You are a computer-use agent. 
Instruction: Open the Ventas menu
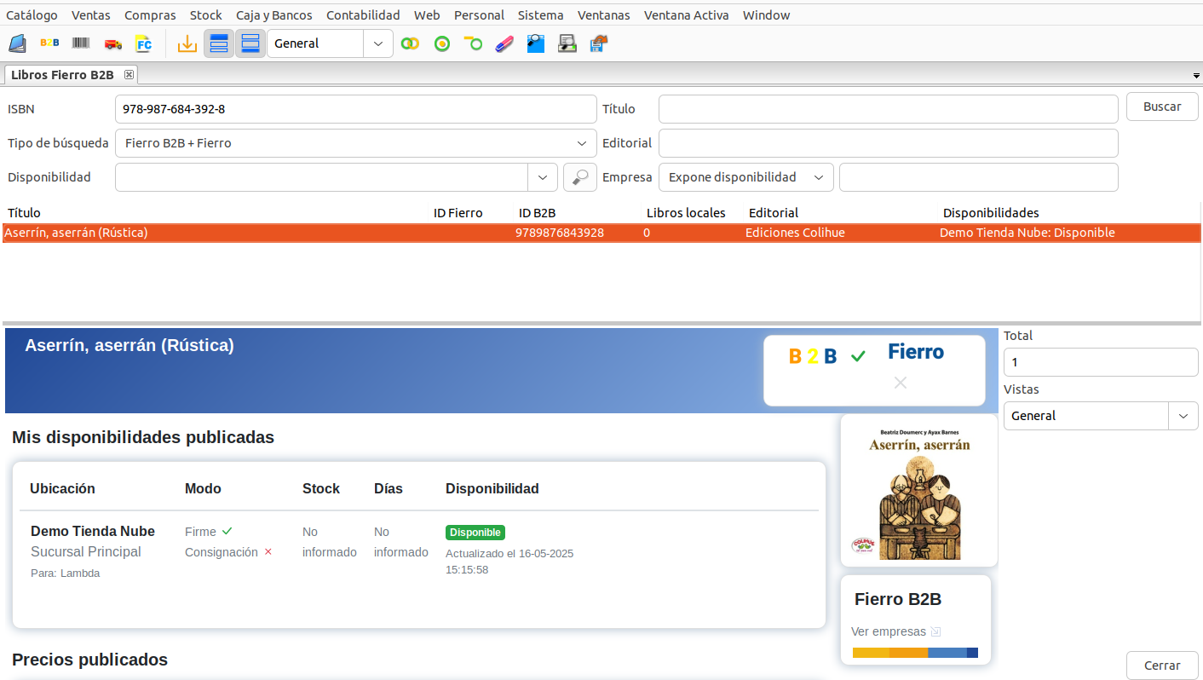click(x=91, y=15)
